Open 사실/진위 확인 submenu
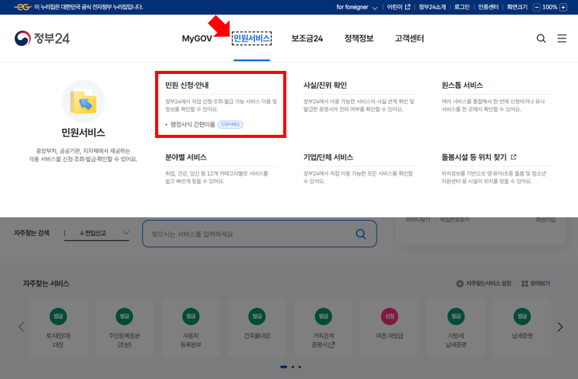Image resolution: width=578 pixels, height=379 pixels. click(x=325, y=85)
